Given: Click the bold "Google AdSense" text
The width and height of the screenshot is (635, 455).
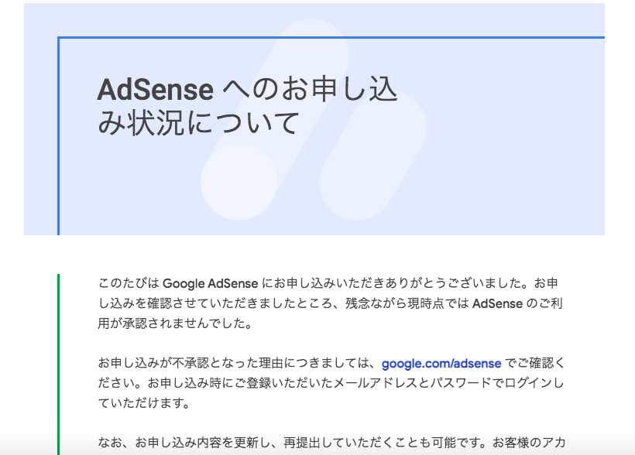Looking at the screenshot, I should [210, 283].
